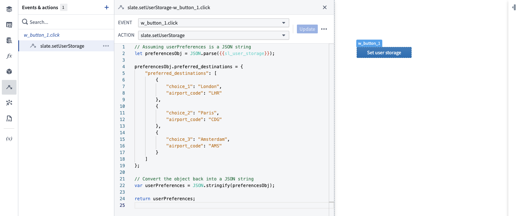Click the Set user storage button widget

click(384, 52)
